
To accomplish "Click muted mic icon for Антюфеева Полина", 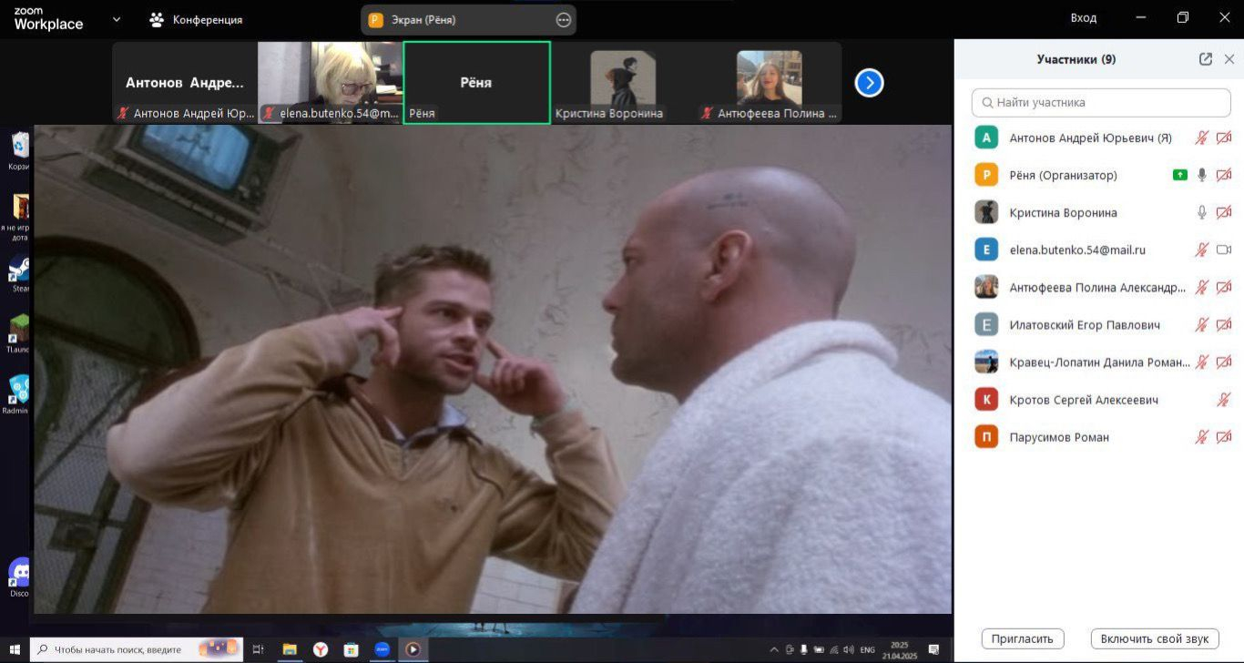I will pos(1202,287).
